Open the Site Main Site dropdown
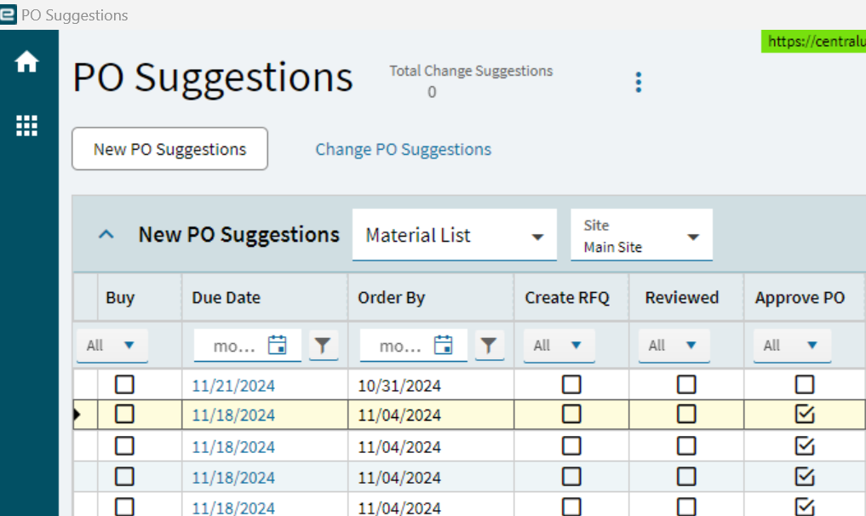The height and width of the screenshot is (516, 866). point(641,235)
